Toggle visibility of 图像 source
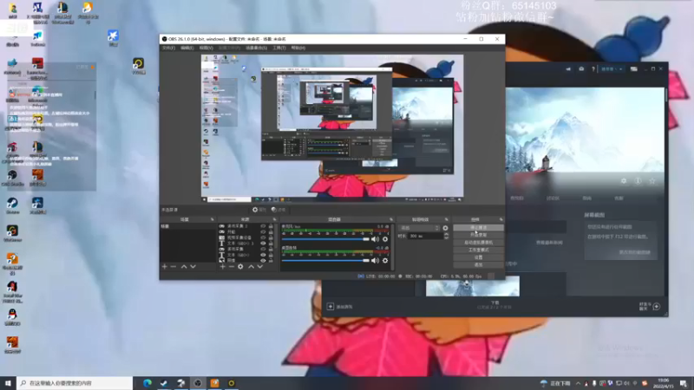694x390 pixels. coord(263,261)
